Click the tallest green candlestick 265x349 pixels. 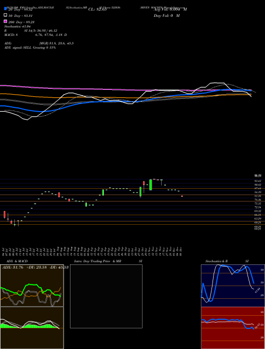[x=151, y=185]
